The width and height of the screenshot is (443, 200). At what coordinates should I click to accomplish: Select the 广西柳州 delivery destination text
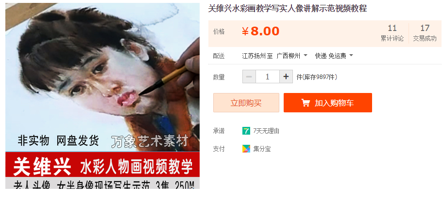click(288, 56)
